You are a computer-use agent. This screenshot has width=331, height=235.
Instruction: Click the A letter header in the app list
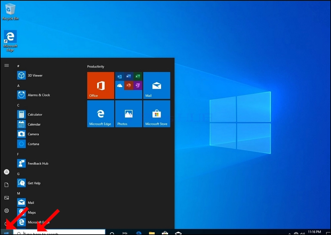(x=18, y=86)
